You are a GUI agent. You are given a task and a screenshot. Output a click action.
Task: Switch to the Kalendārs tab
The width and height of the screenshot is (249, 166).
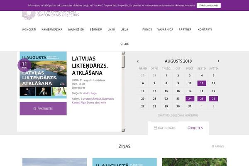[x=164, y=128]
